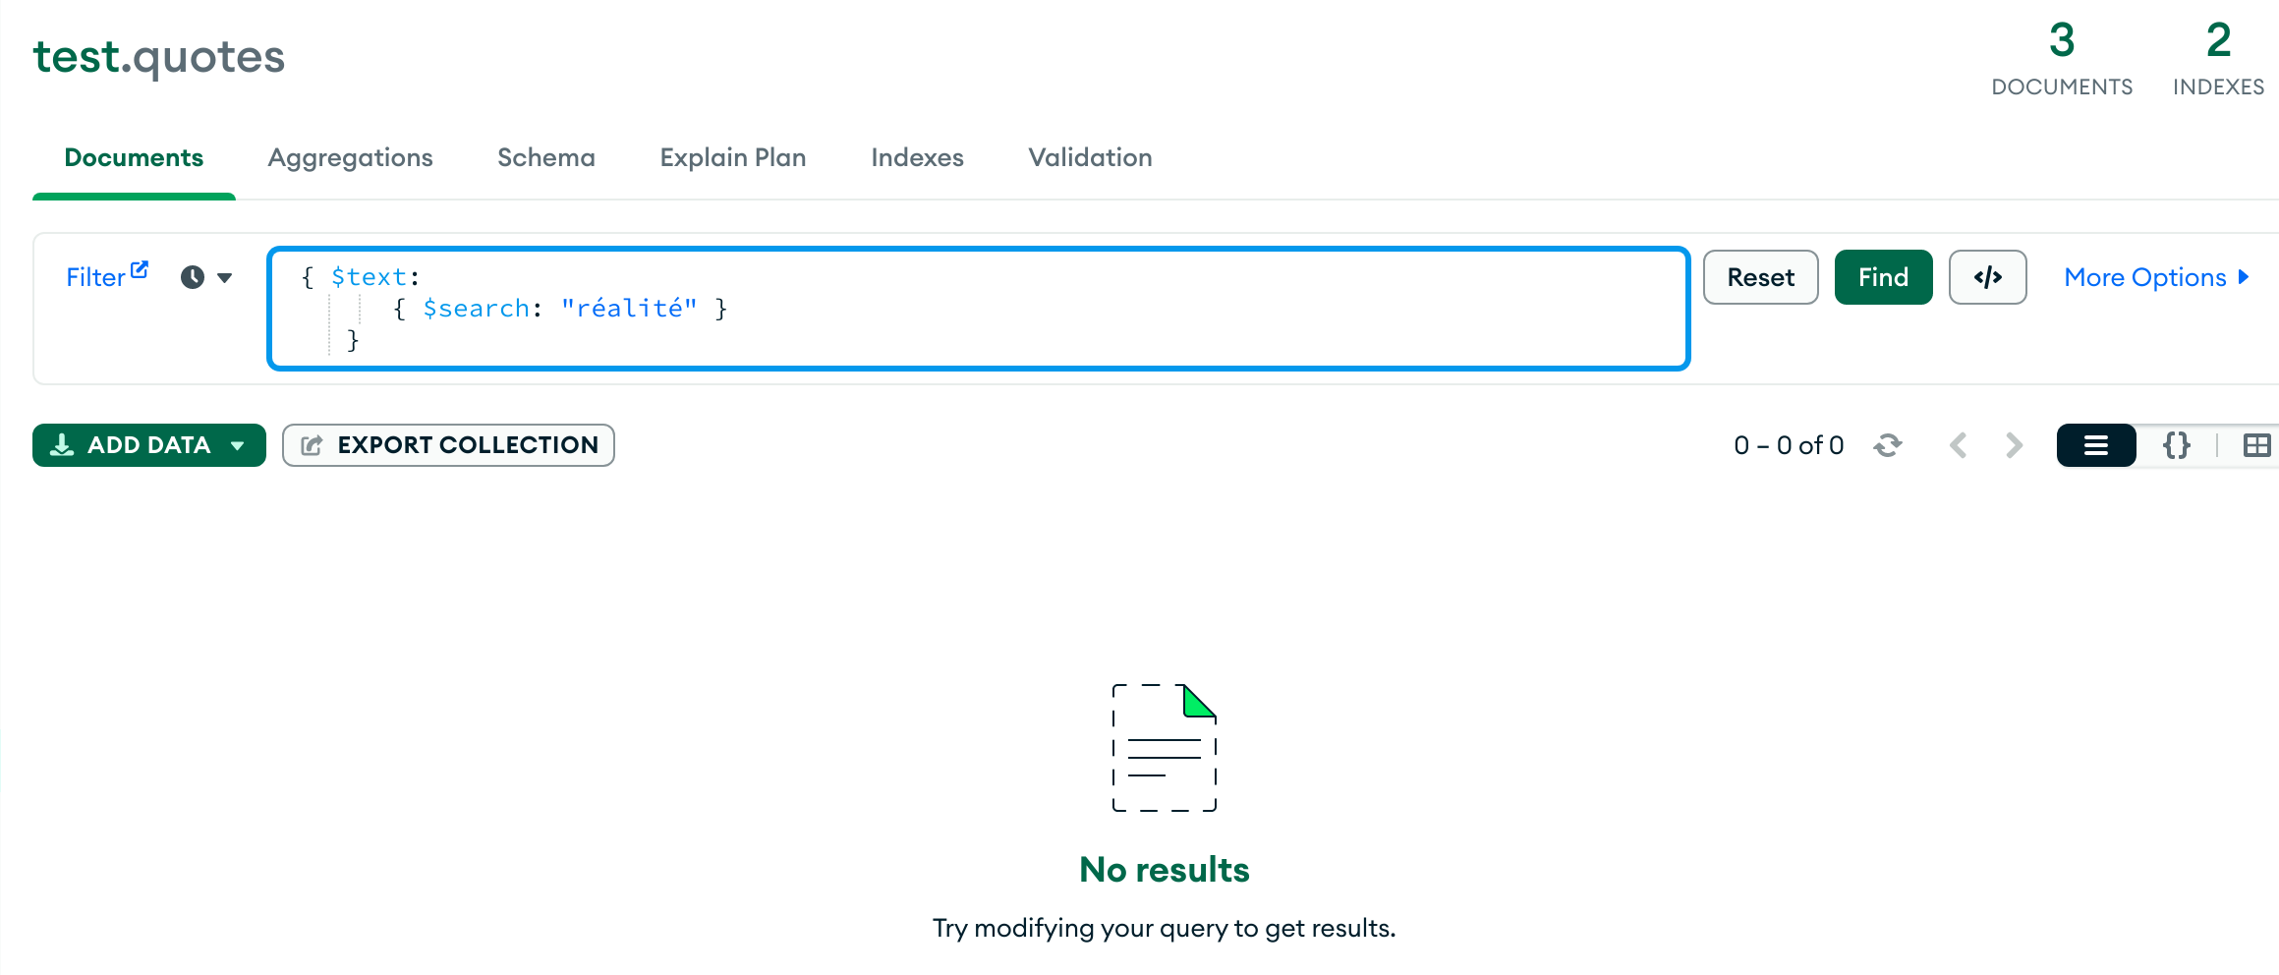Open export-to-language with the code icon
The image size is (2279, 975).
pos(1987,276)
